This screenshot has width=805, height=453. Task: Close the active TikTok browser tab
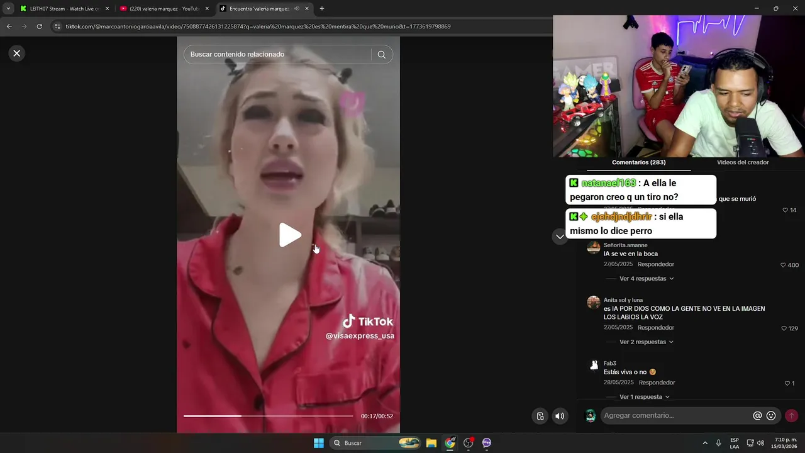click(x=307, y=9)
